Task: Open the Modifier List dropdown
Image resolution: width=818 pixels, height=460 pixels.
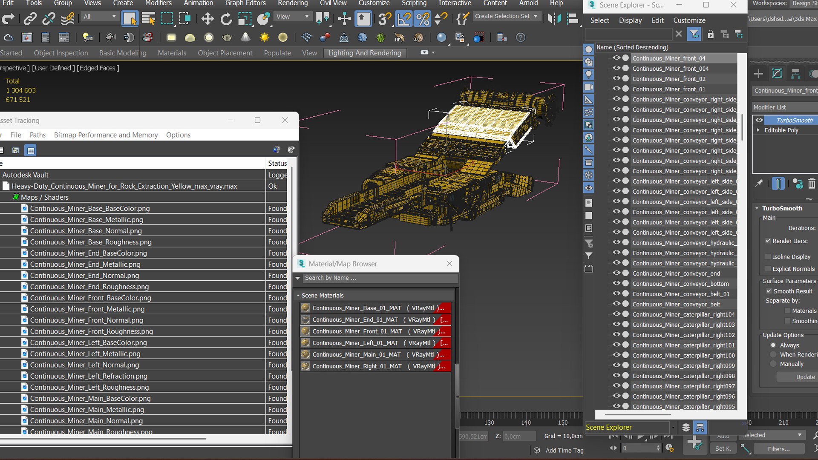Action: [x=785, y=107]
